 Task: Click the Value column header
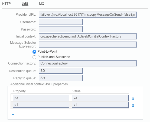click(x=76, y=91)
